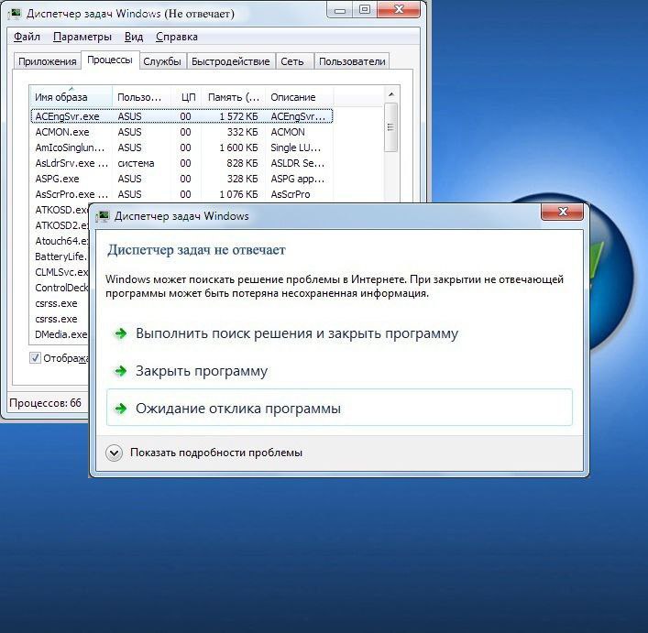Maximize the Task Manager window
Image resolution: width=648 pixels, height=633 pixels.
[x=365, y=10]
